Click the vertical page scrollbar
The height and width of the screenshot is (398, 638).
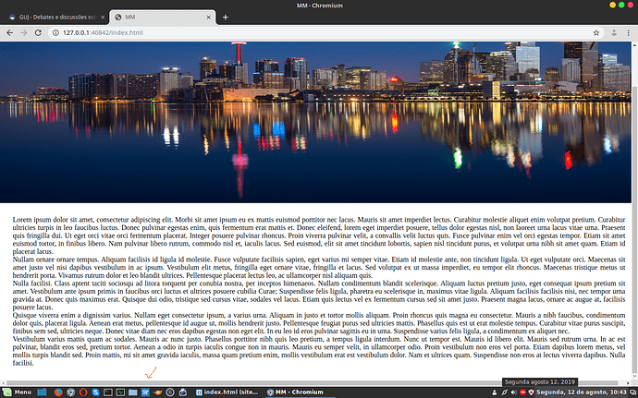pos(634,211)
